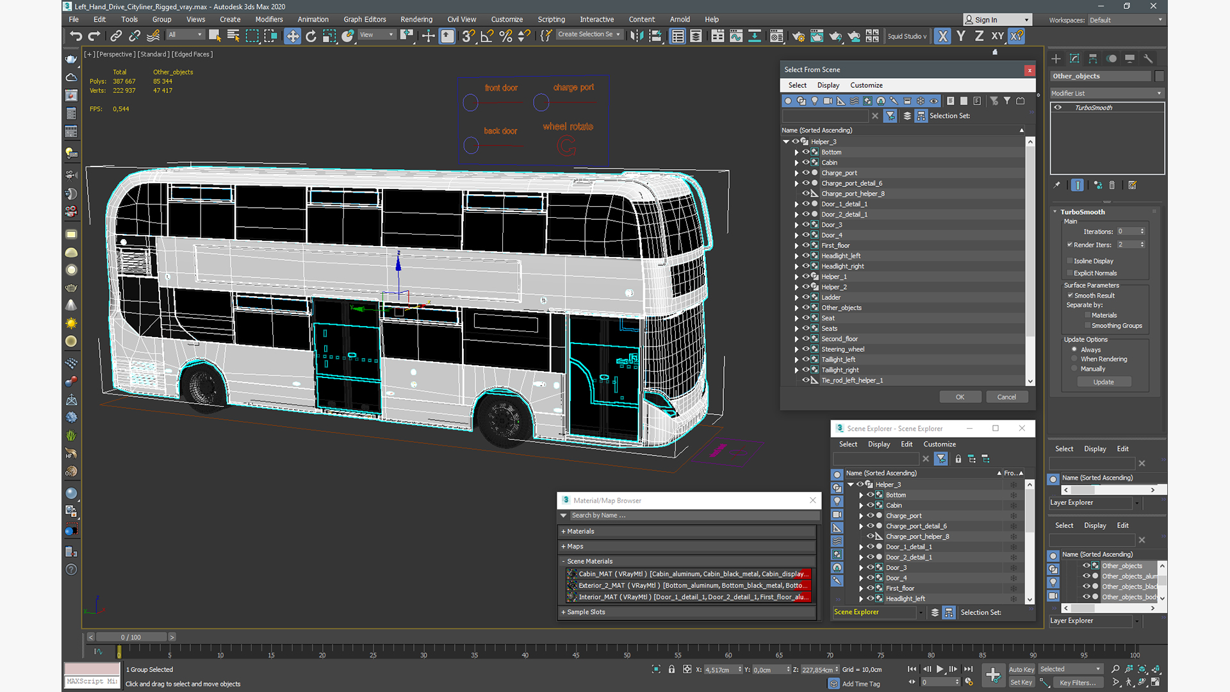Activate the Select Object tool
The height and width of the screenshot is (692, 1230).
pyautogui.click(x=215, y=36)
